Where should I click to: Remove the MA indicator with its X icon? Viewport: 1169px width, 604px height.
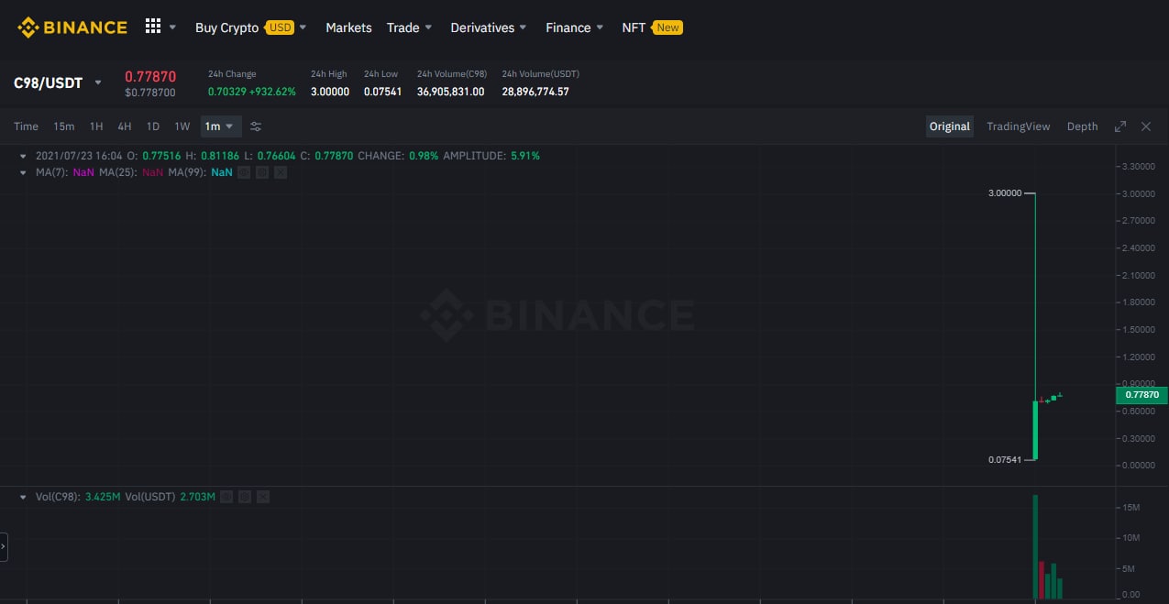[281, 172]
